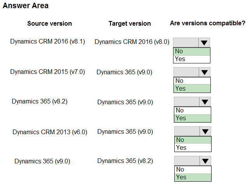
Task: Open the dropdown arrow for CRM 2016 v8.1 row
Action: pos(204,42)
